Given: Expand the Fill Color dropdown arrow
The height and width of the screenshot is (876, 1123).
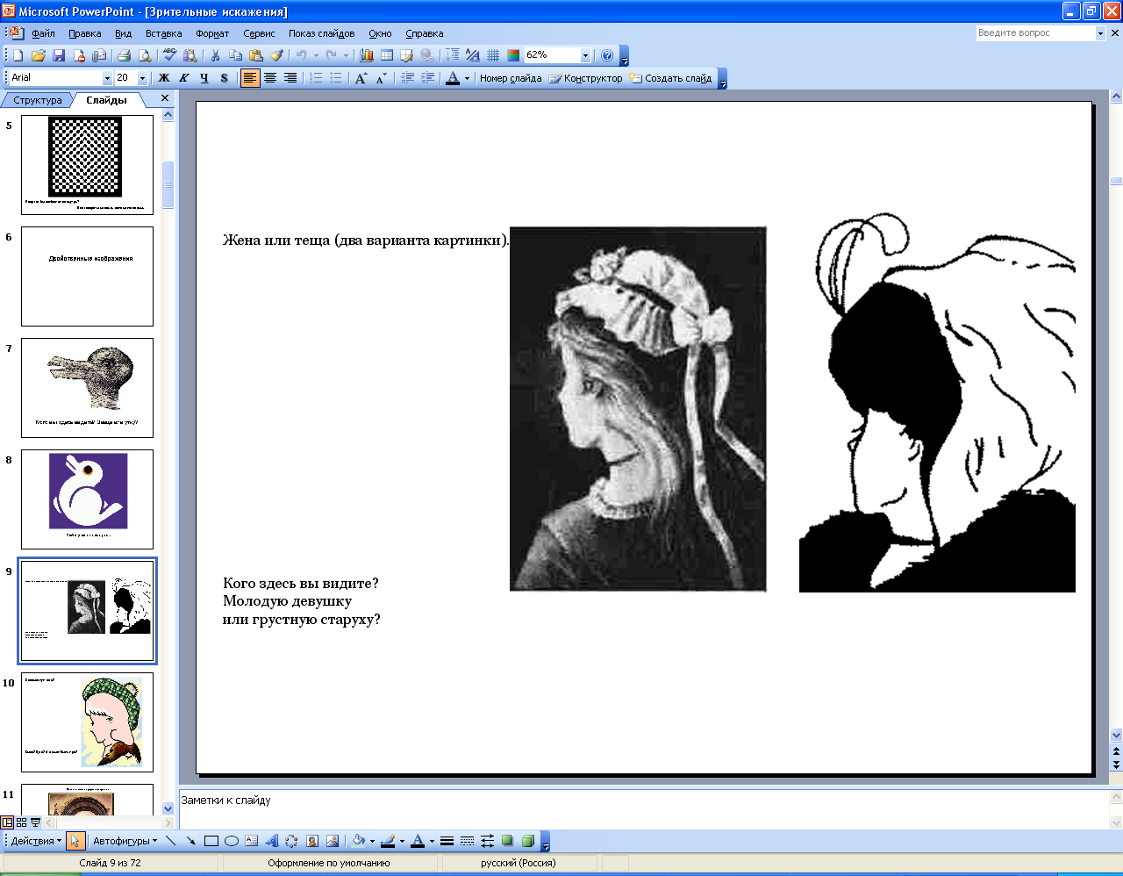Looking at the screenshot, I should [372, 841].
